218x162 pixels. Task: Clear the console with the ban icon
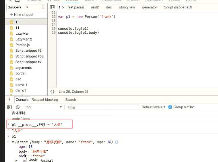click(x=18, y=107)
